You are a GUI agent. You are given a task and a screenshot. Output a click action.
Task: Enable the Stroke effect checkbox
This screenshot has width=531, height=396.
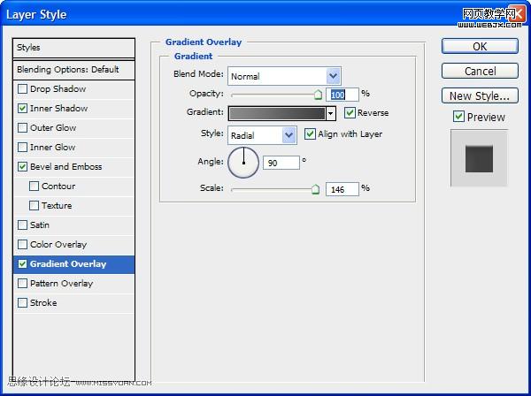(x=23, y=303)
